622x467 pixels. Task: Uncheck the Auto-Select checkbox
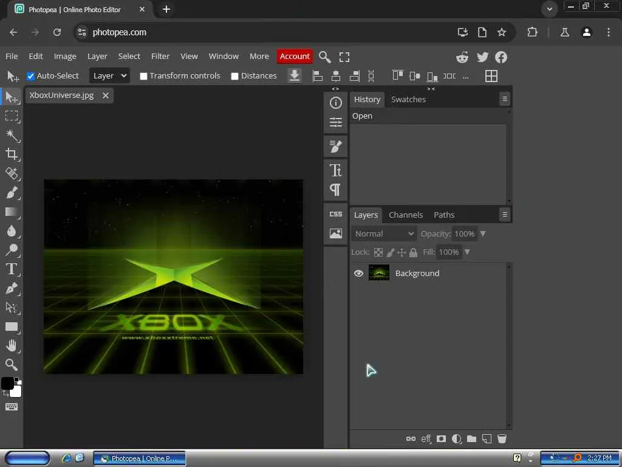(30, 76)
